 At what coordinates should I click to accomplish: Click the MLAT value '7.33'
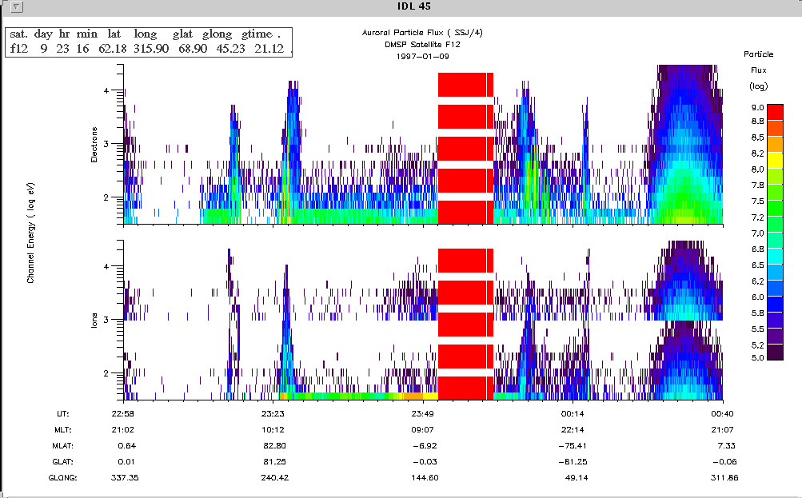pyautogui.click(x=726, y=446)
